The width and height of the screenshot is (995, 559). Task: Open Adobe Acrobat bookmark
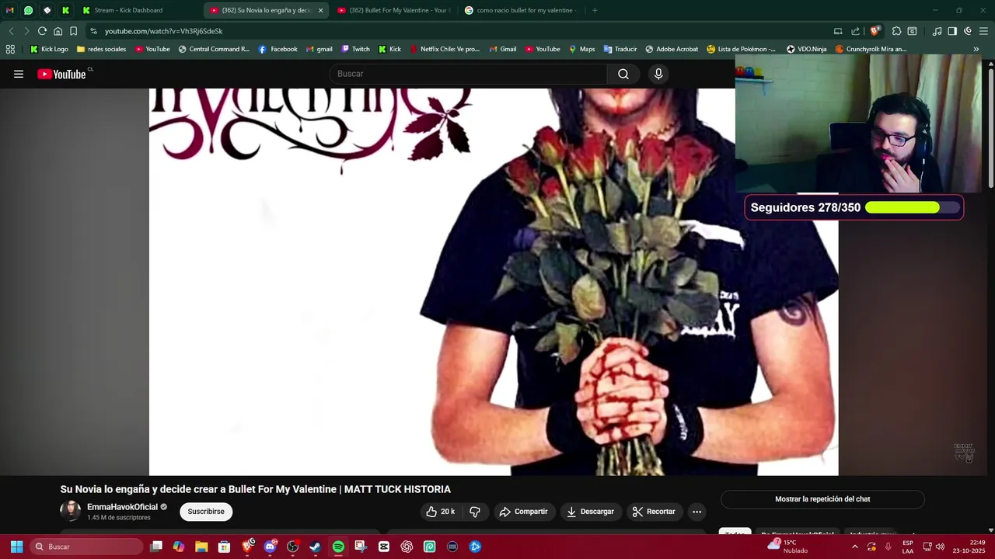pyautogui.click(x=672, y=49)
